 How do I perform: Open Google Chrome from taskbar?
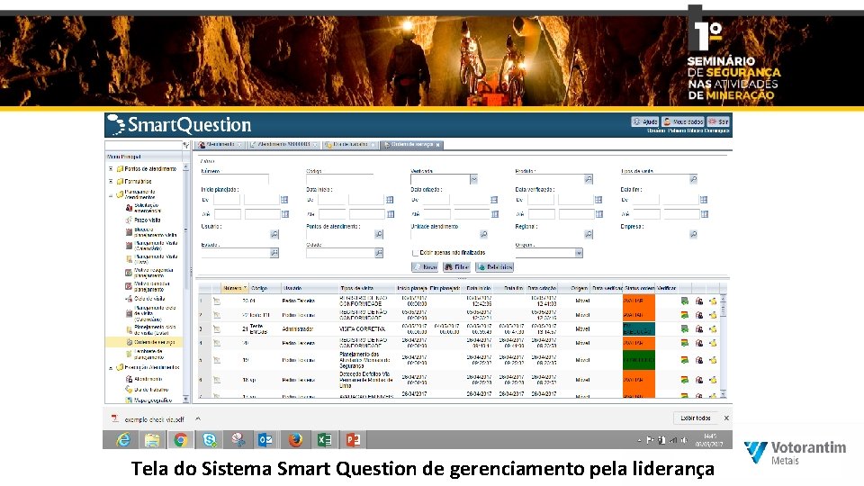click(180, 440)
